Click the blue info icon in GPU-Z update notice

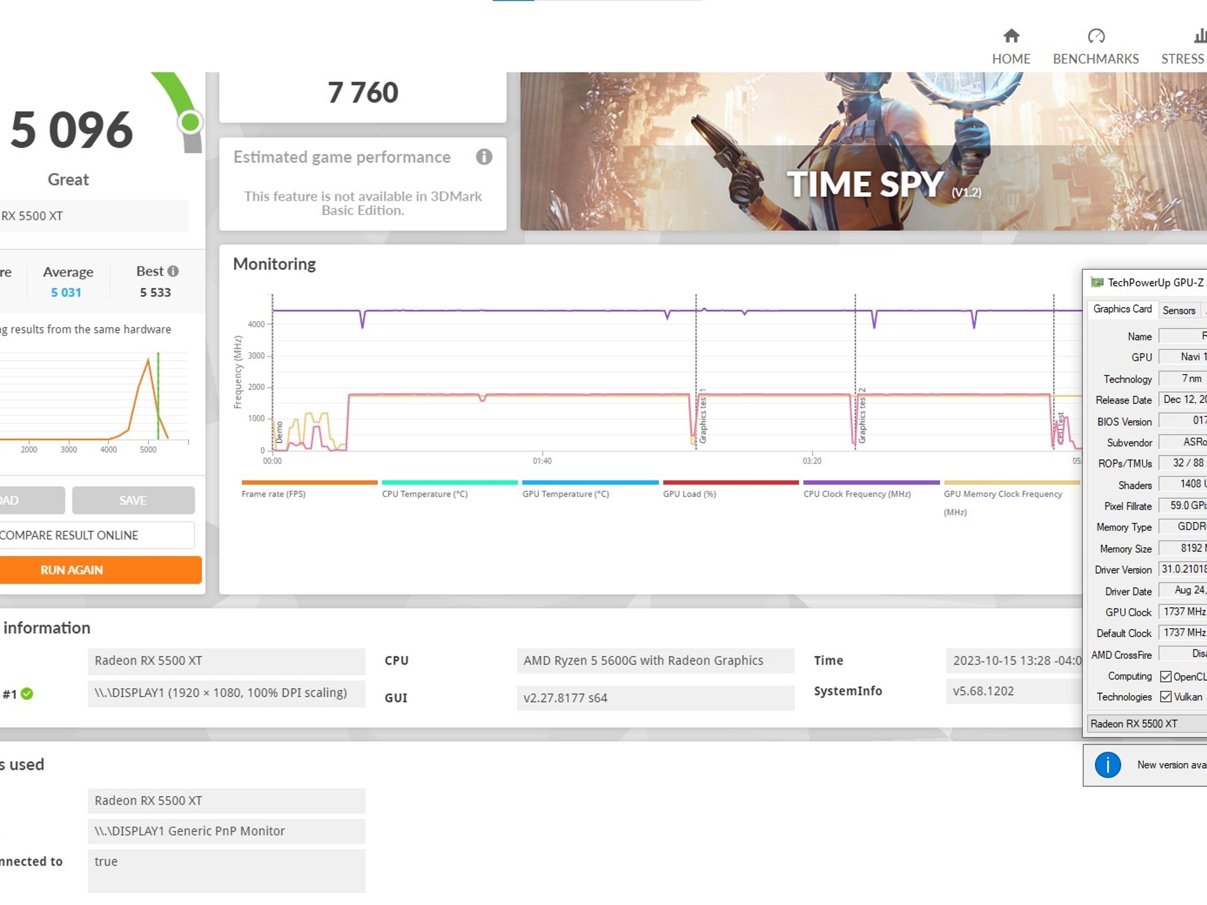(1107, 765)
